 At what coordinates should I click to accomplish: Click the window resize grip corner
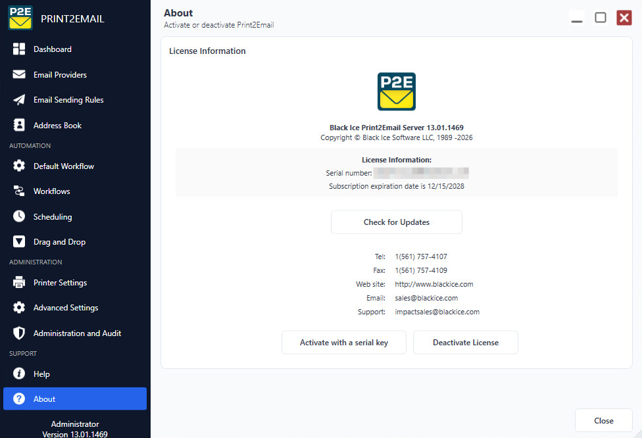(x=638, y=434)
